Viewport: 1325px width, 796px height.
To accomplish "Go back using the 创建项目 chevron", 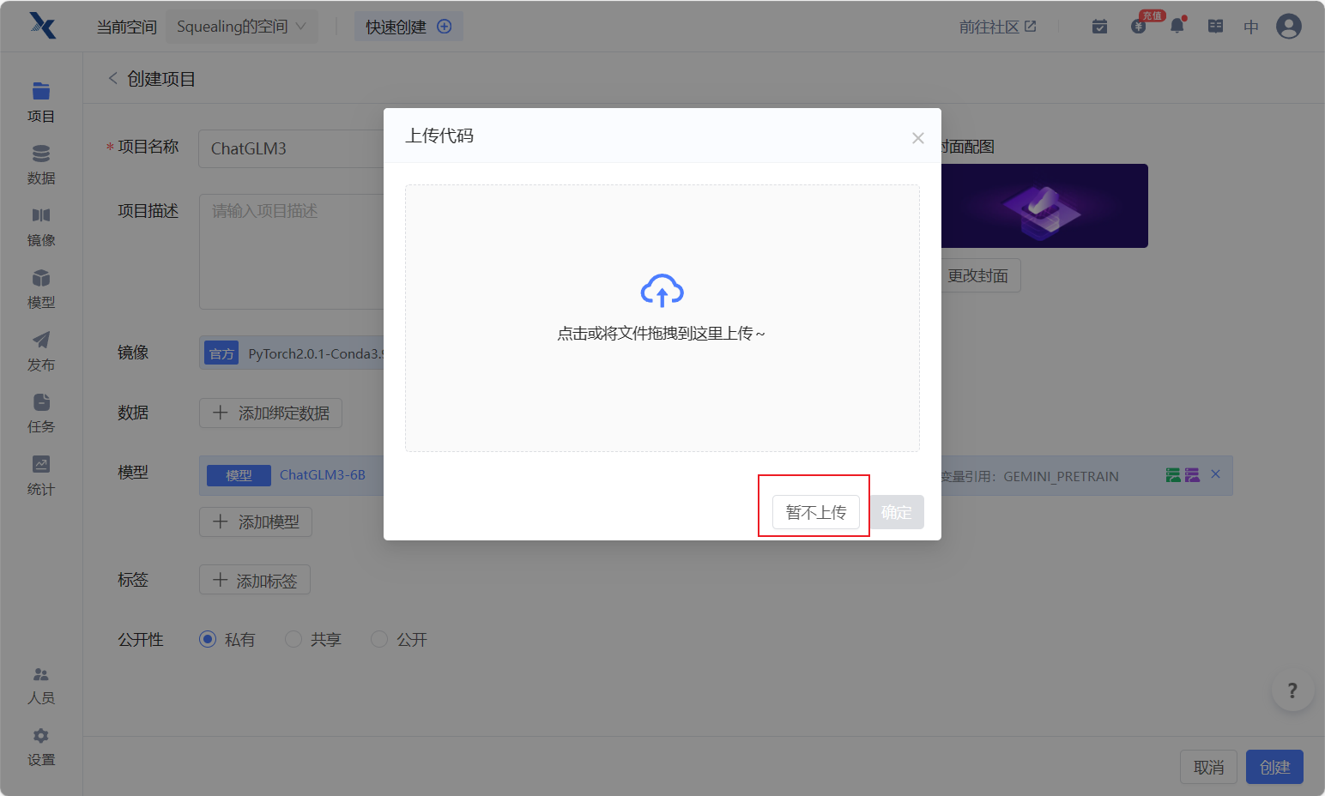I will 112,78.
